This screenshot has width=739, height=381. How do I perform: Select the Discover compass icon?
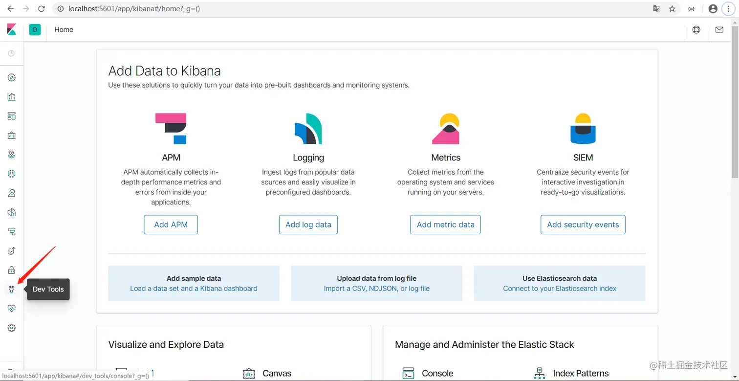coord(12,77)
